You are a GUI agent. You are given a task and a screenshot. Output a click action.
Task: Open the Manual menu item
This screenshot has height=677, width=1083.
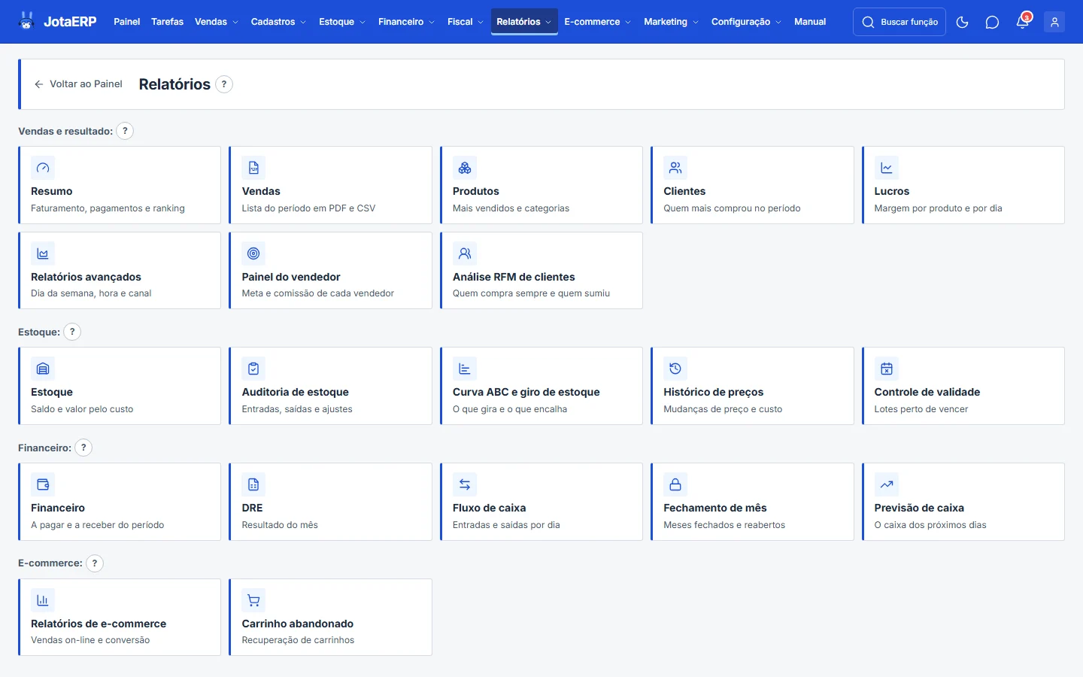810,22
